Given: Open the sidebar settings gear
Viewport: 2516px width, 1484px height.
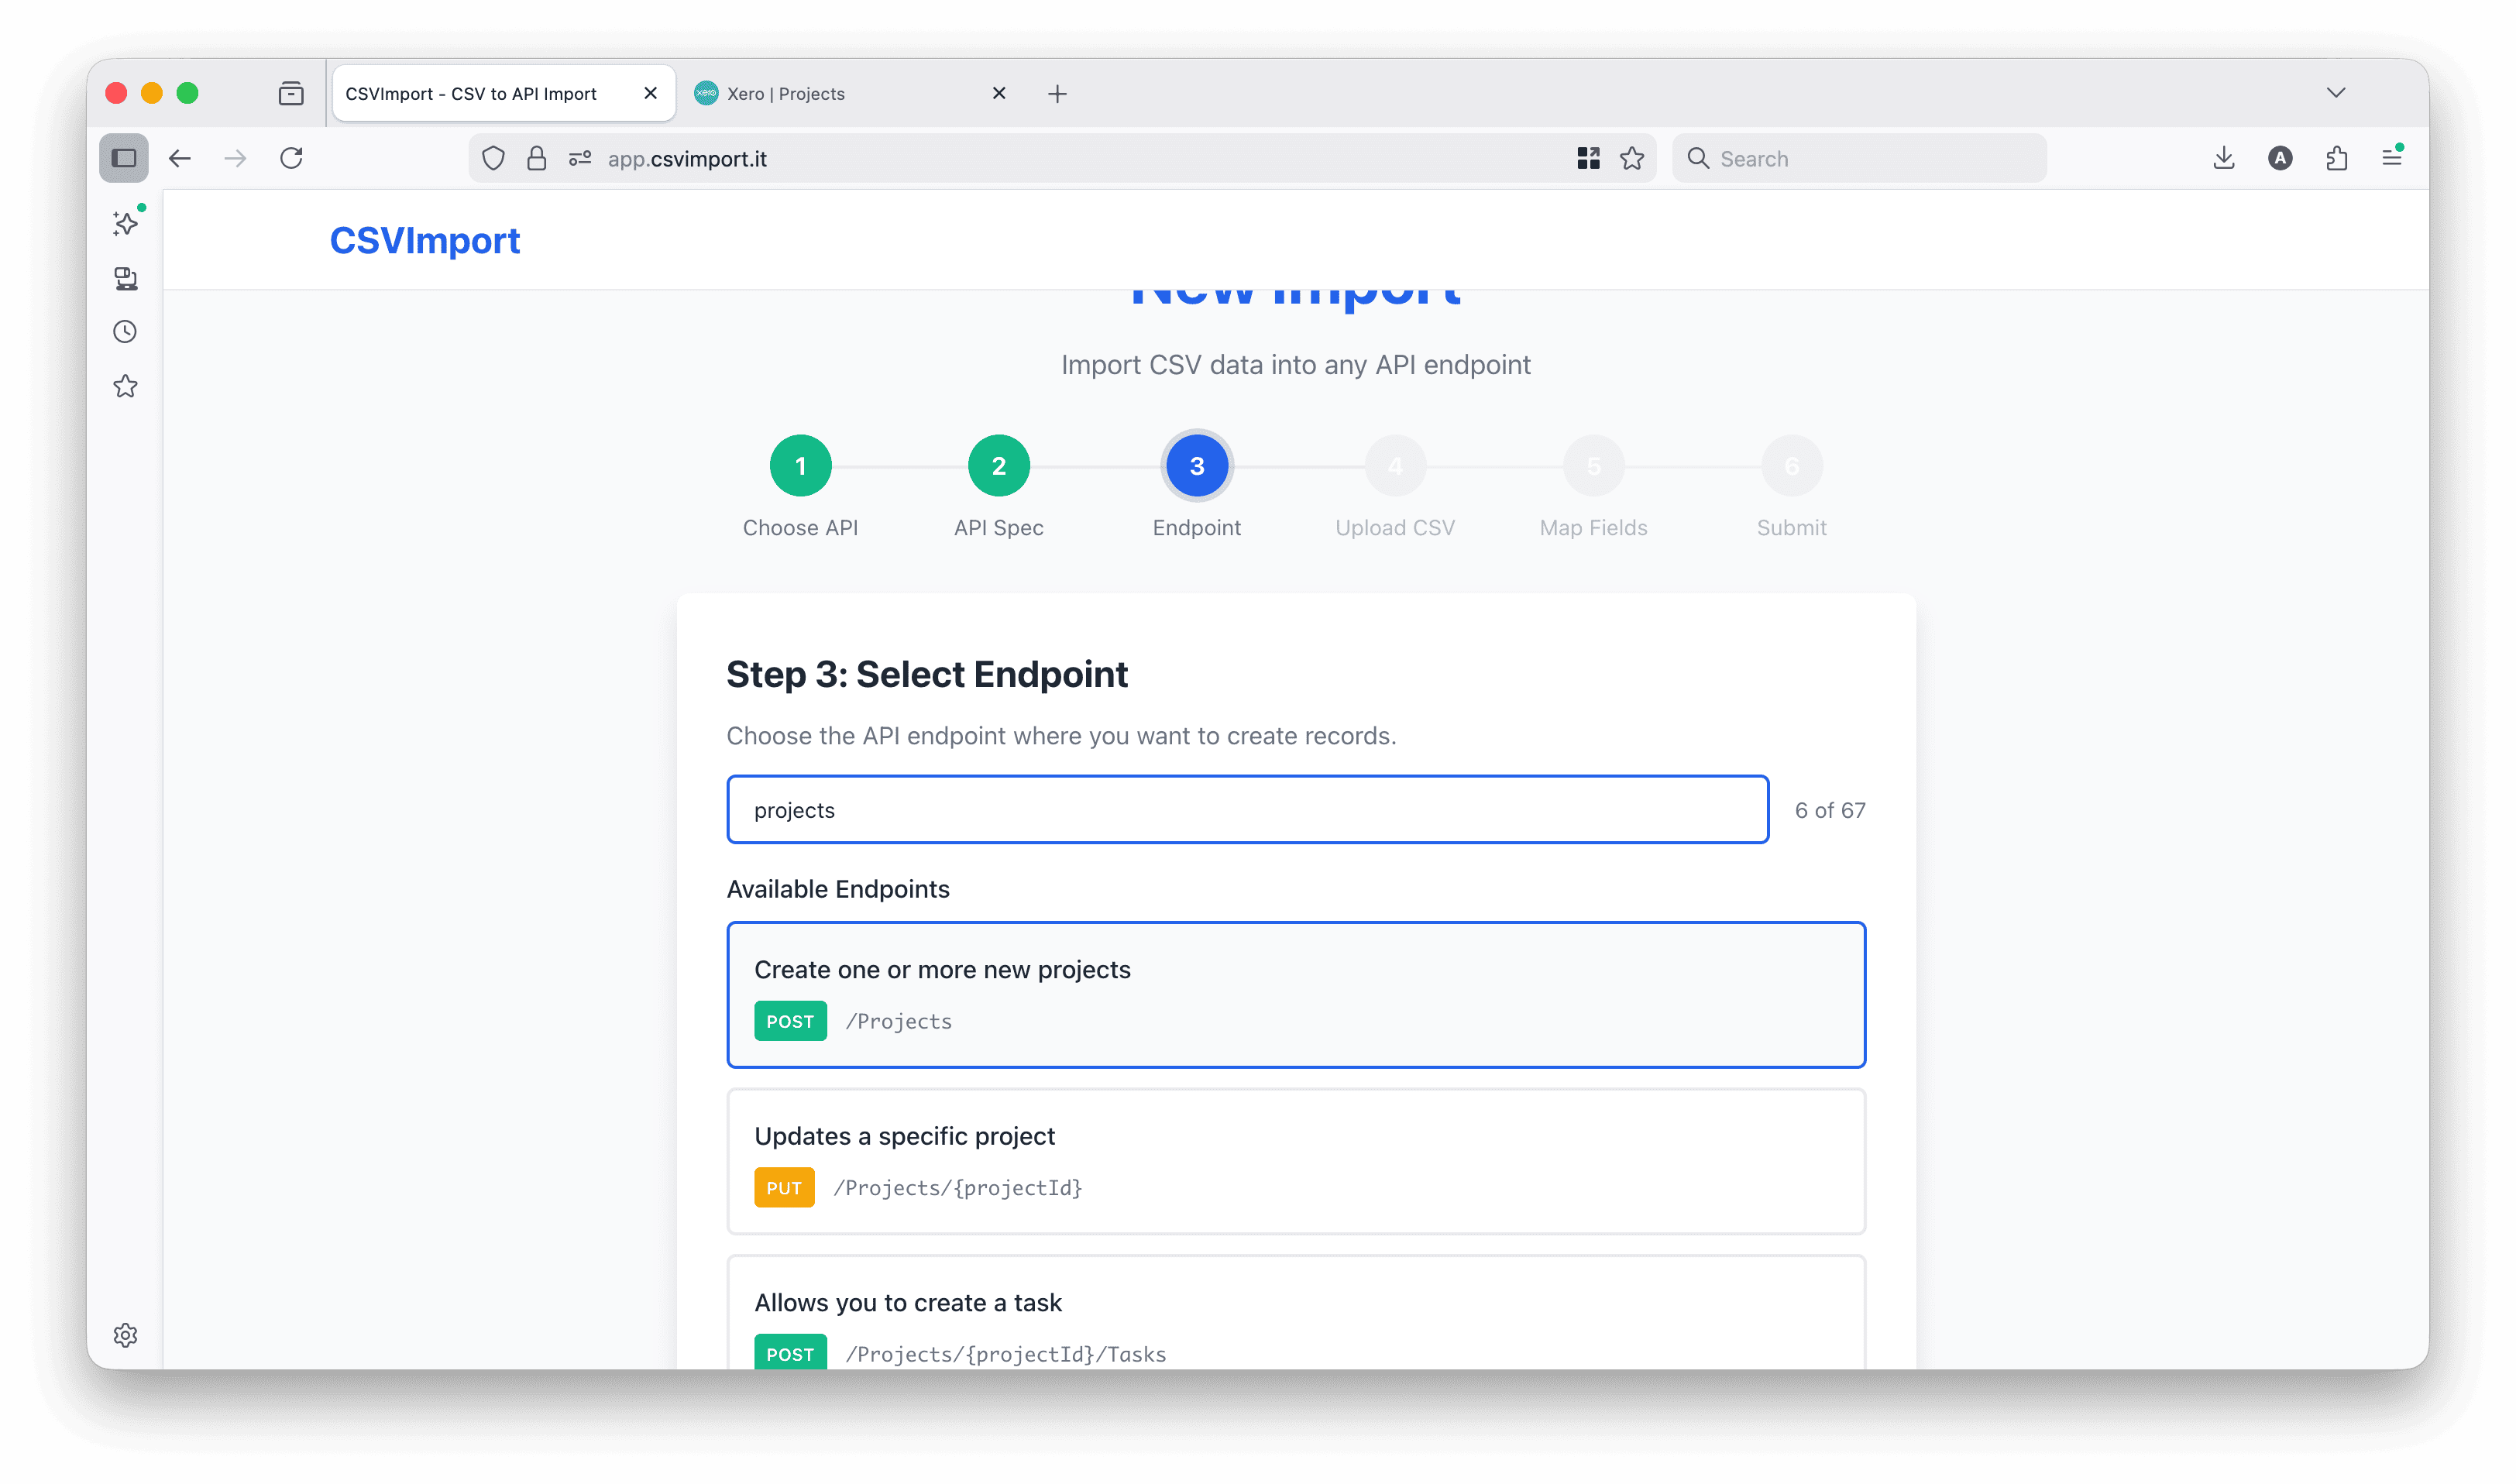Looking at the screenshot, I should click(126, 1335).
